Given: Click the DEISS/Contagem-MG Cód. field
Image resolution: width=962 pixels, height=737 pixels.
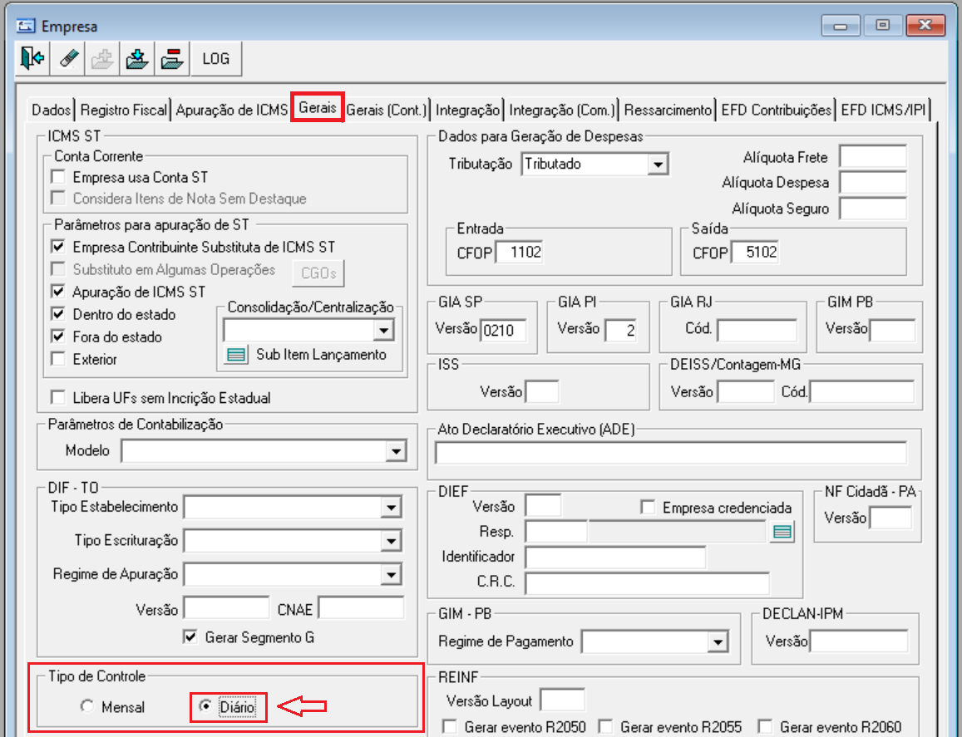Looking at the screenshot, I should tap(862, 392).
